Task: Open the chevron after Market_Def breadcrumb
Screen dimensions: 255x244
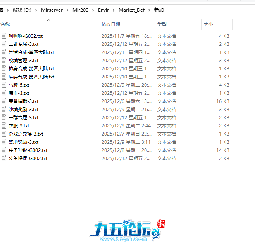Action: point(149,10)
